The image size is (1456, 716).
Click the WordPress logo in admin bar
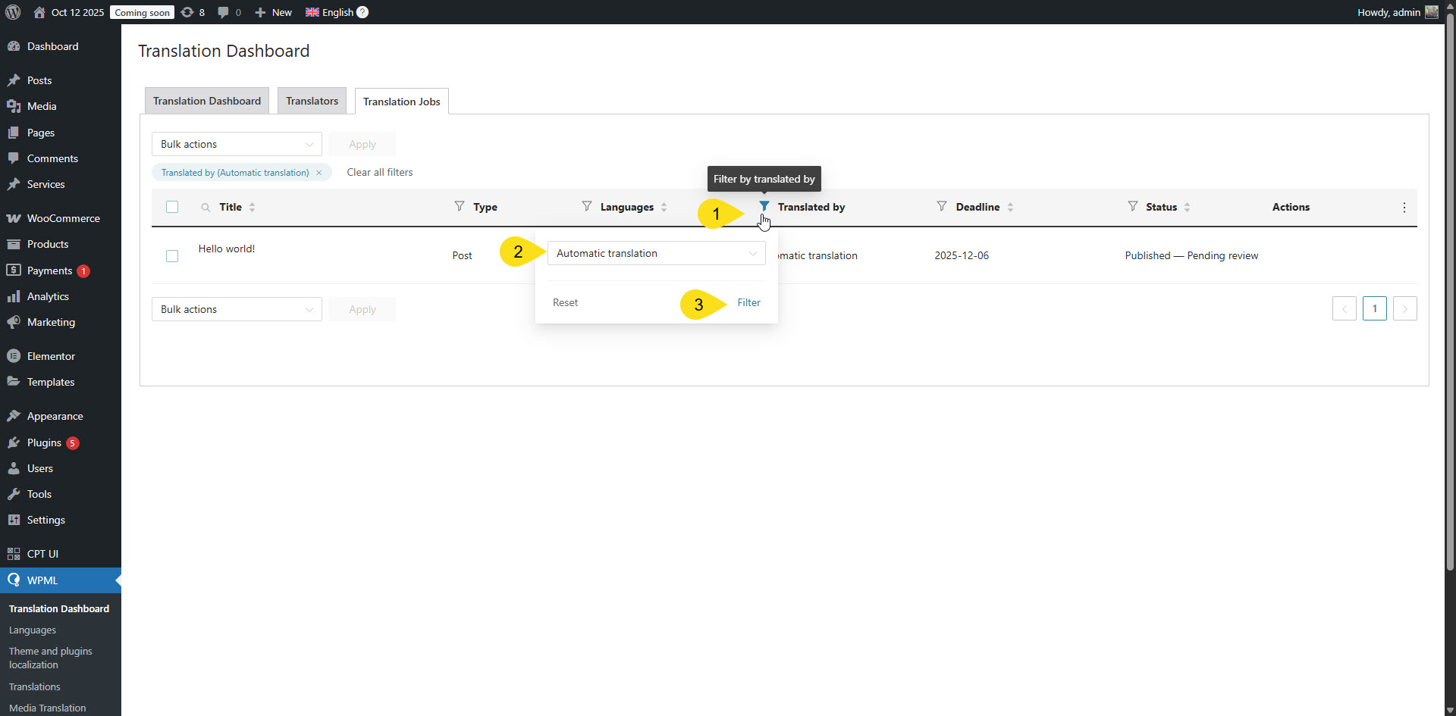click(x=13, y=12)
